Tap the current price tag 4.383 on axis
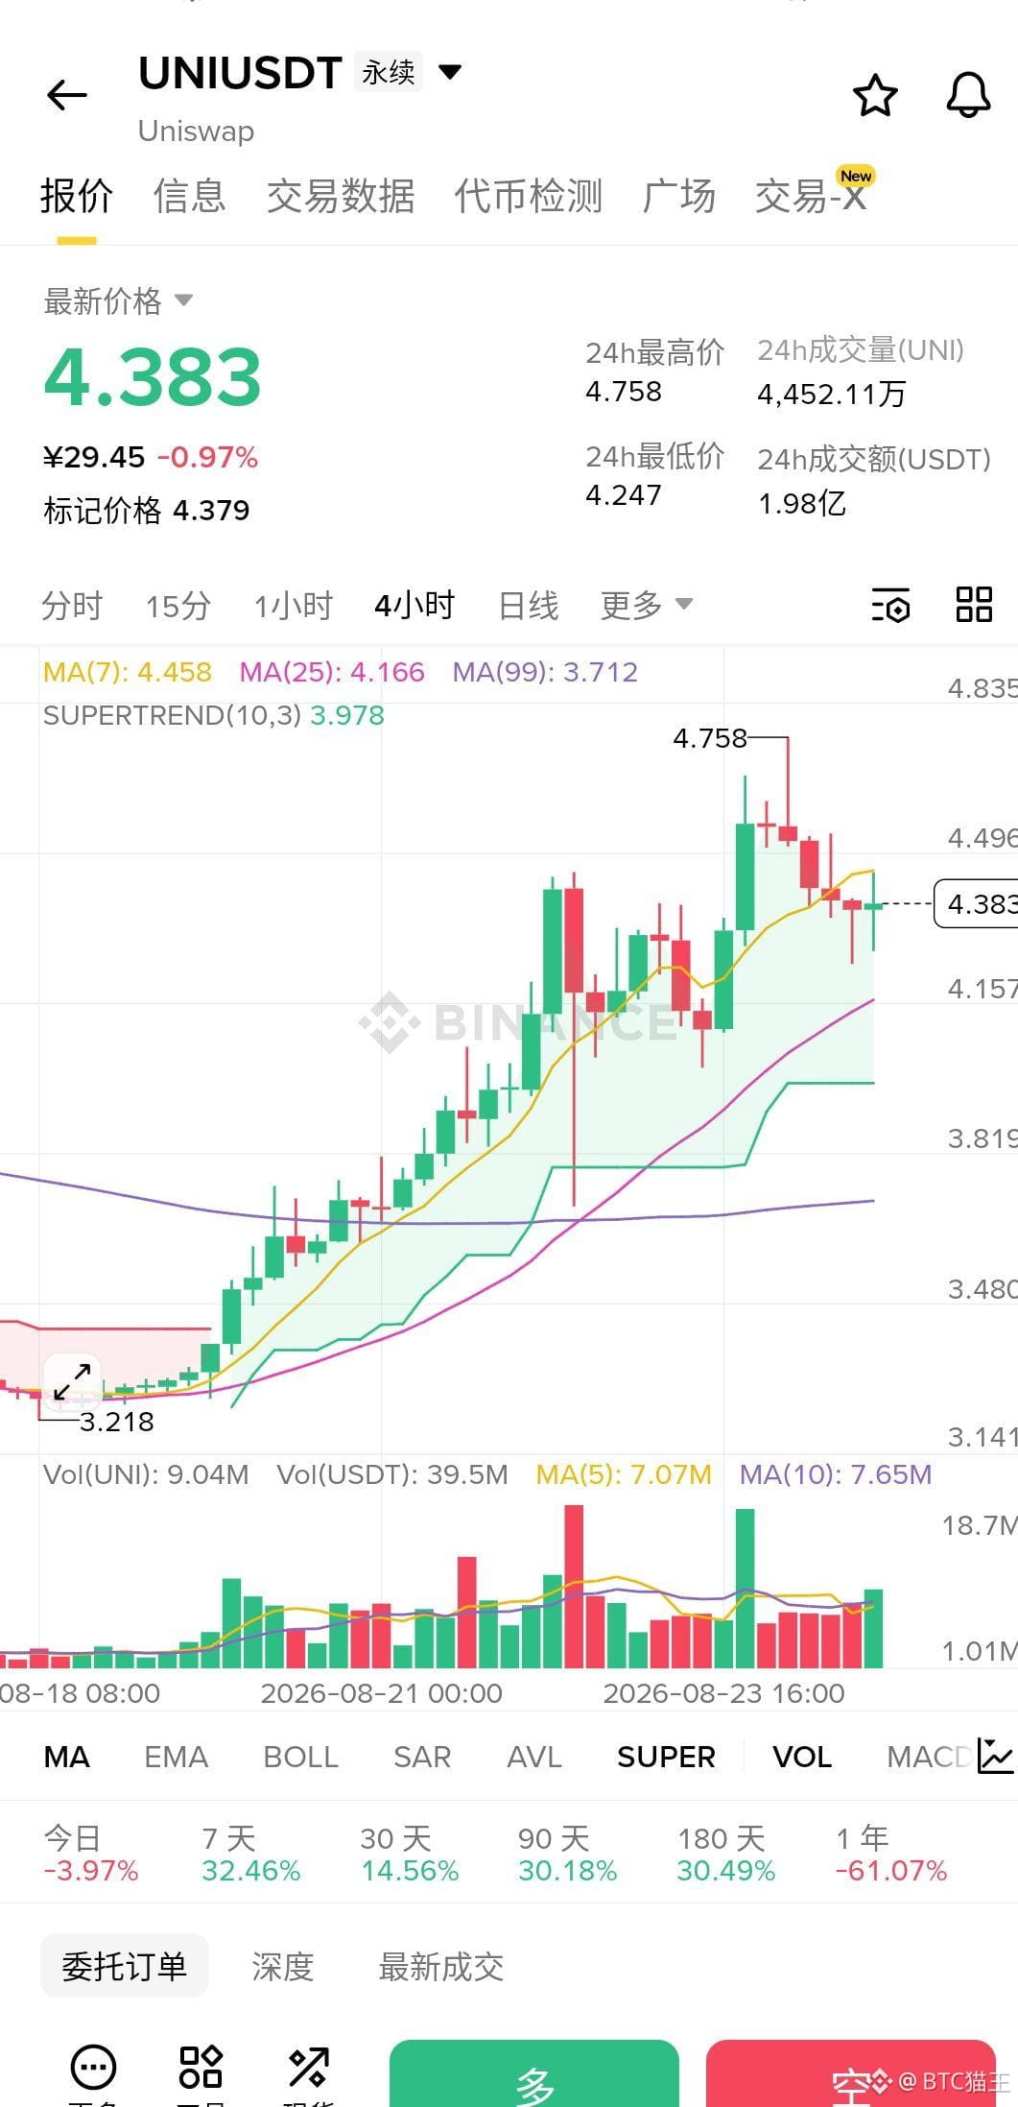The image size is (1018, 2107). coord(976,903)
